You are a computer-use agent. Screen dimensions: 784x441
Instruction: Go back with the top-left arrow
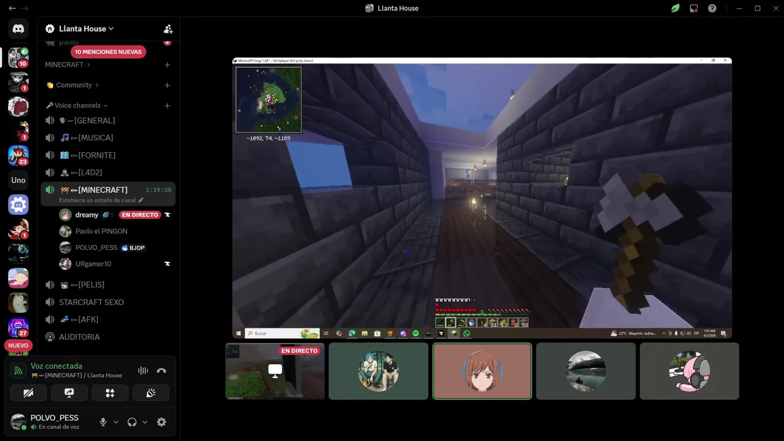pyautogui.click(x=12, y=8)
